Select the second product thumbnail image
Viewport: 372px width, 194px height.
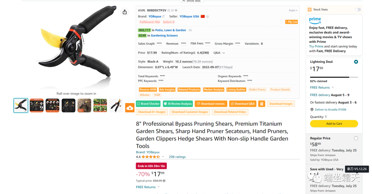37,105
